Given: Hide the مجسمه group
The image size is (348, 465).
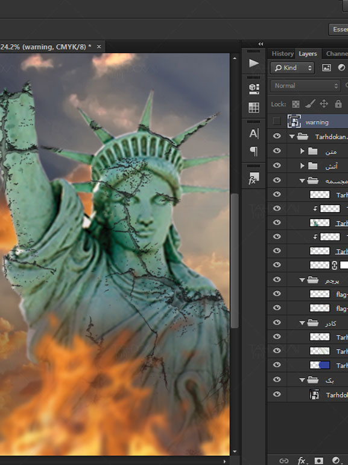Looking at the screenshot, I should click(x=277, y=180).
